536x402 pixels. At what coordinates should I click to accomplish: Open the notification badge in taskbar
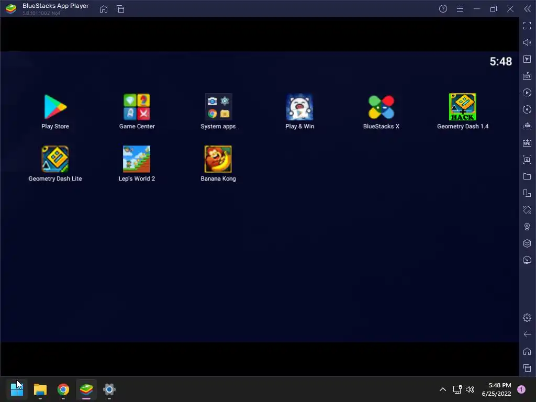tap(521, 389)
